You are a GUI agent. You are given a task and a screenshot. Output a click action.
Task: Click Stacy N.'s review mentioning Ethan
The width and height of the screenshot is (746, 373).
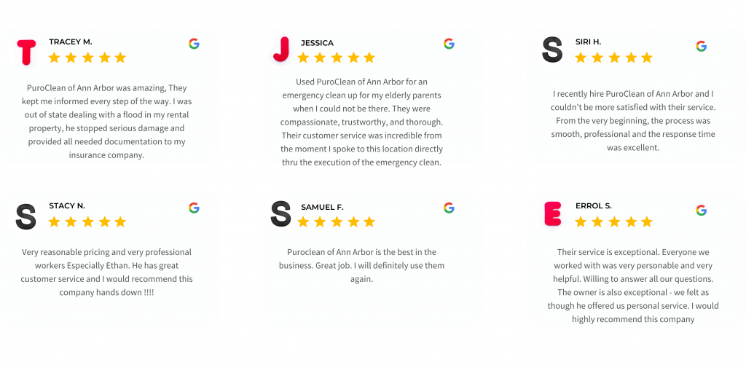pos(106,272)
